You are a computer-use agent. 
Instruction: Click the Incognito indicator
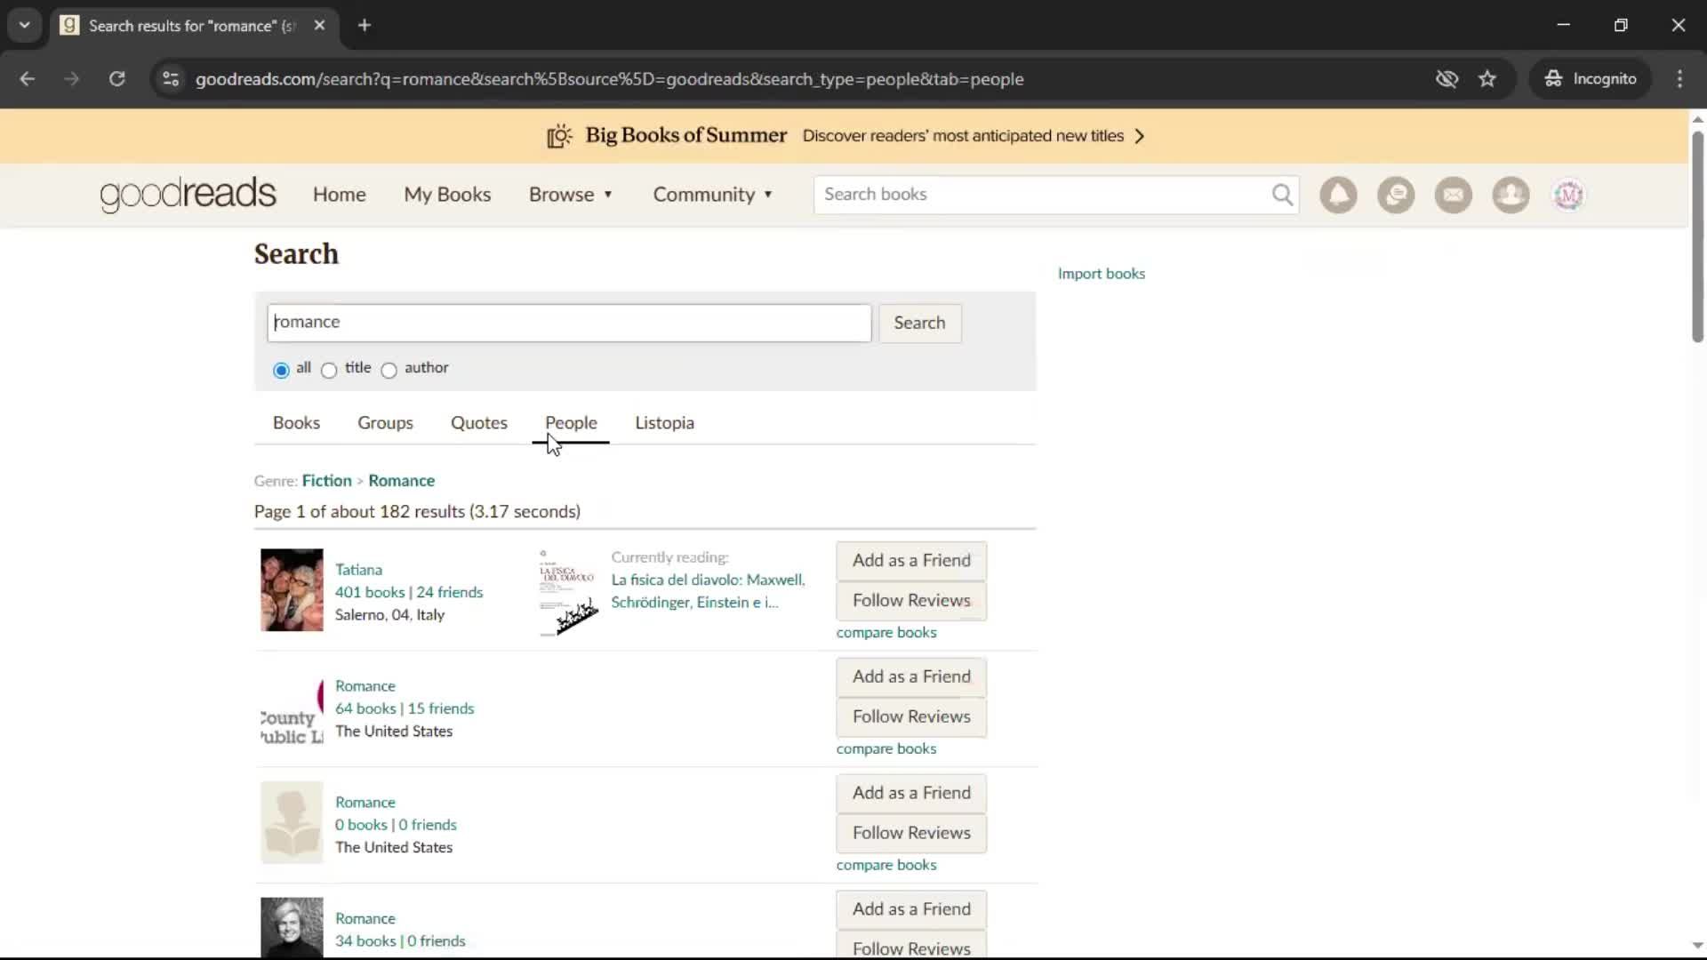(1591, 79)
